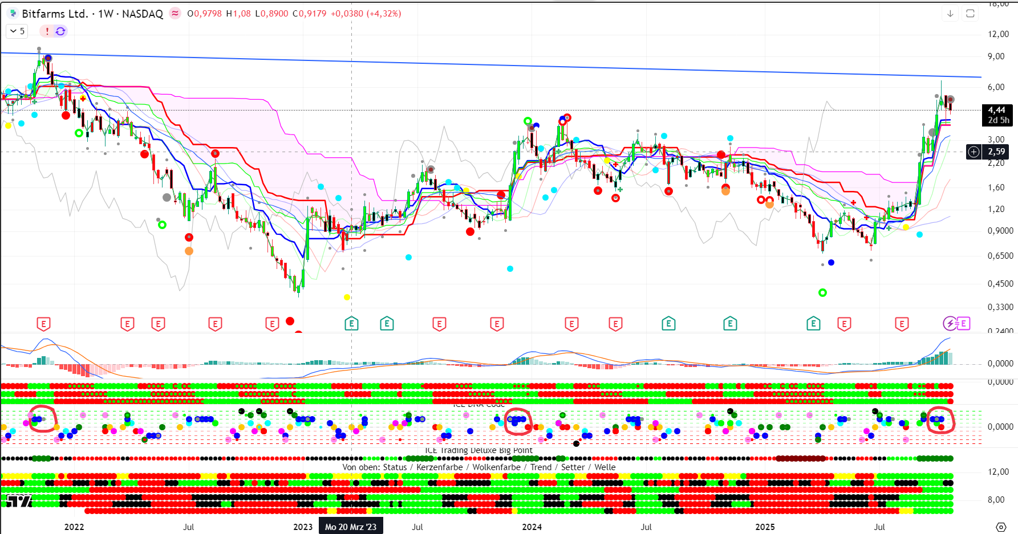1018x534 pixels.
Task: Click the last red earnings marker in 2025
Action: tap(902, 324)
